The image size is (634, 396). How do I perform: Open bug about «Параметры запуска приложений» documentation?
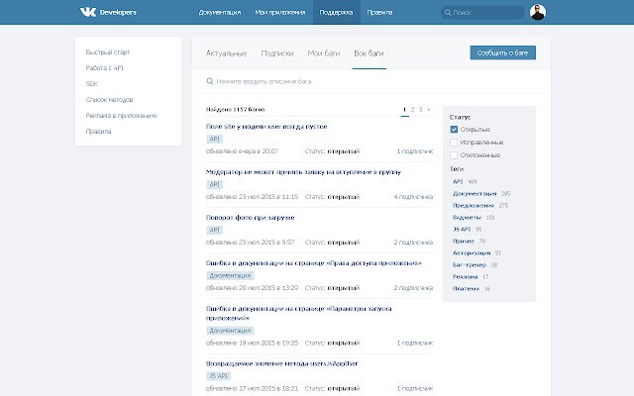click(298, 313)
